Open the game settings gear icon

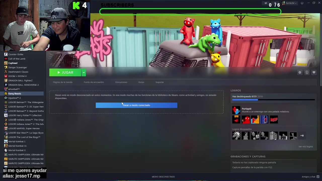300,72
